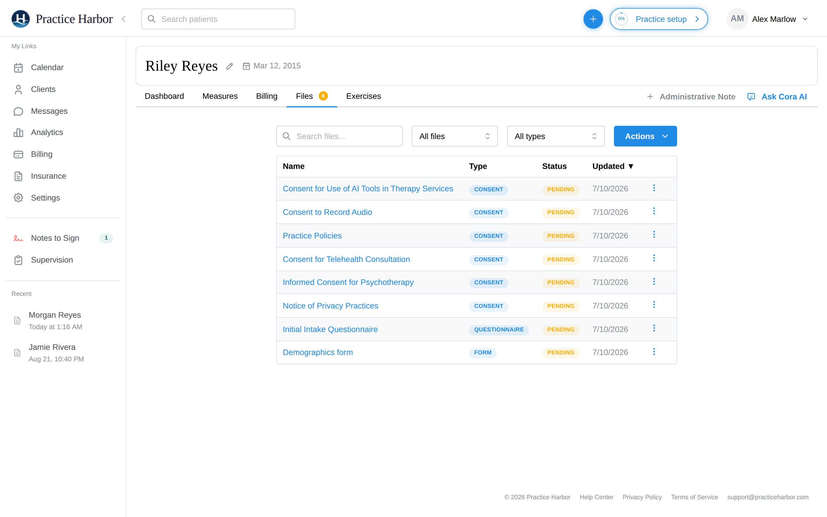Click the blue plus add button
Image resolution: width=827 pixels, height=517 pixels.
(x=593, y=19)
